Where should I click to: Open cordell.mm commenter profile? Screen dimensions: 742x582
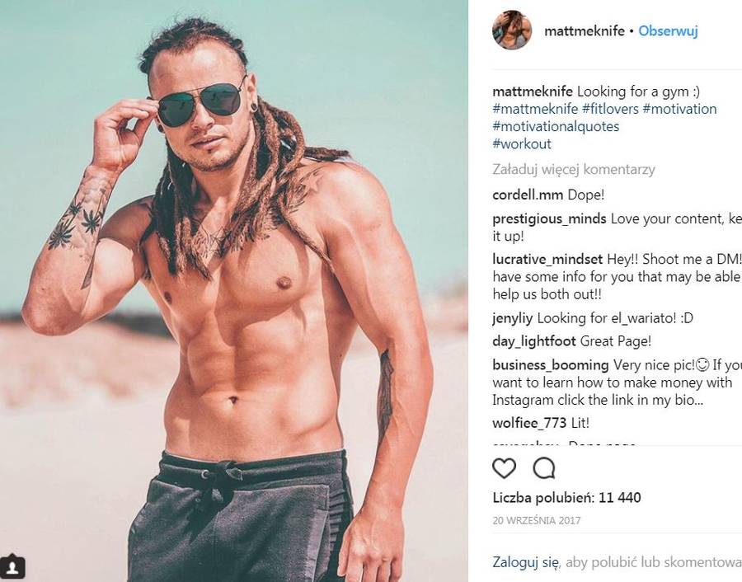tap(528, 195)
